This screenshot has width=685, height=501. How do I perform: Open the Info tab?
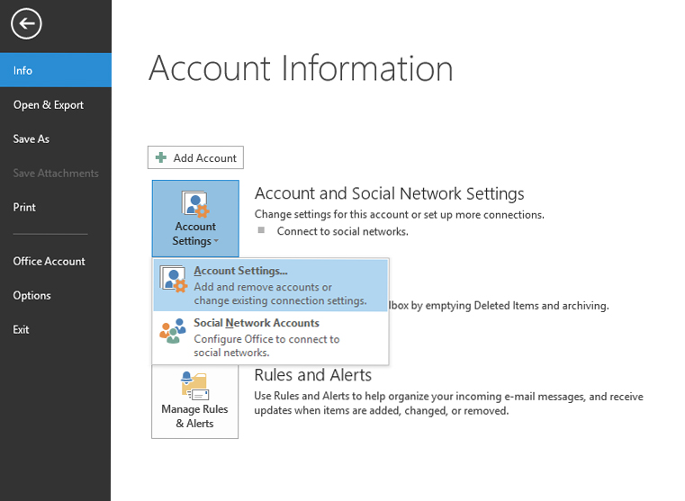click(56, 70)
